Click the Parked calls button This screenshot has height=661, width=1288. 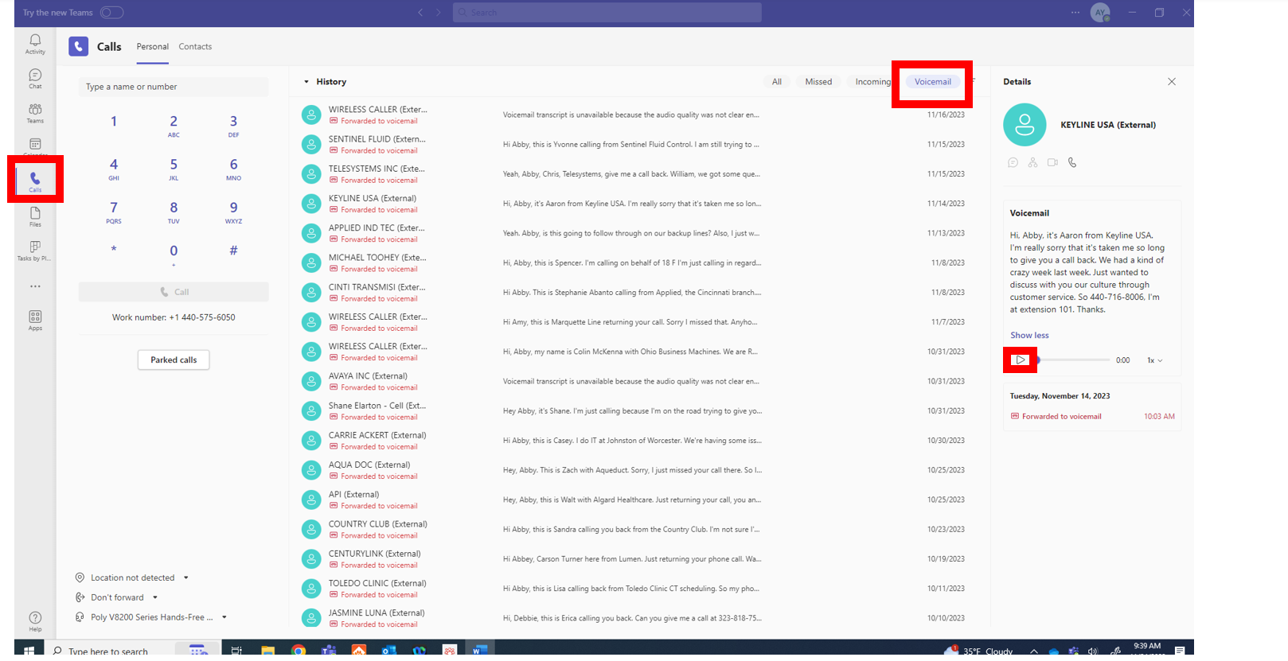(174, 360)
